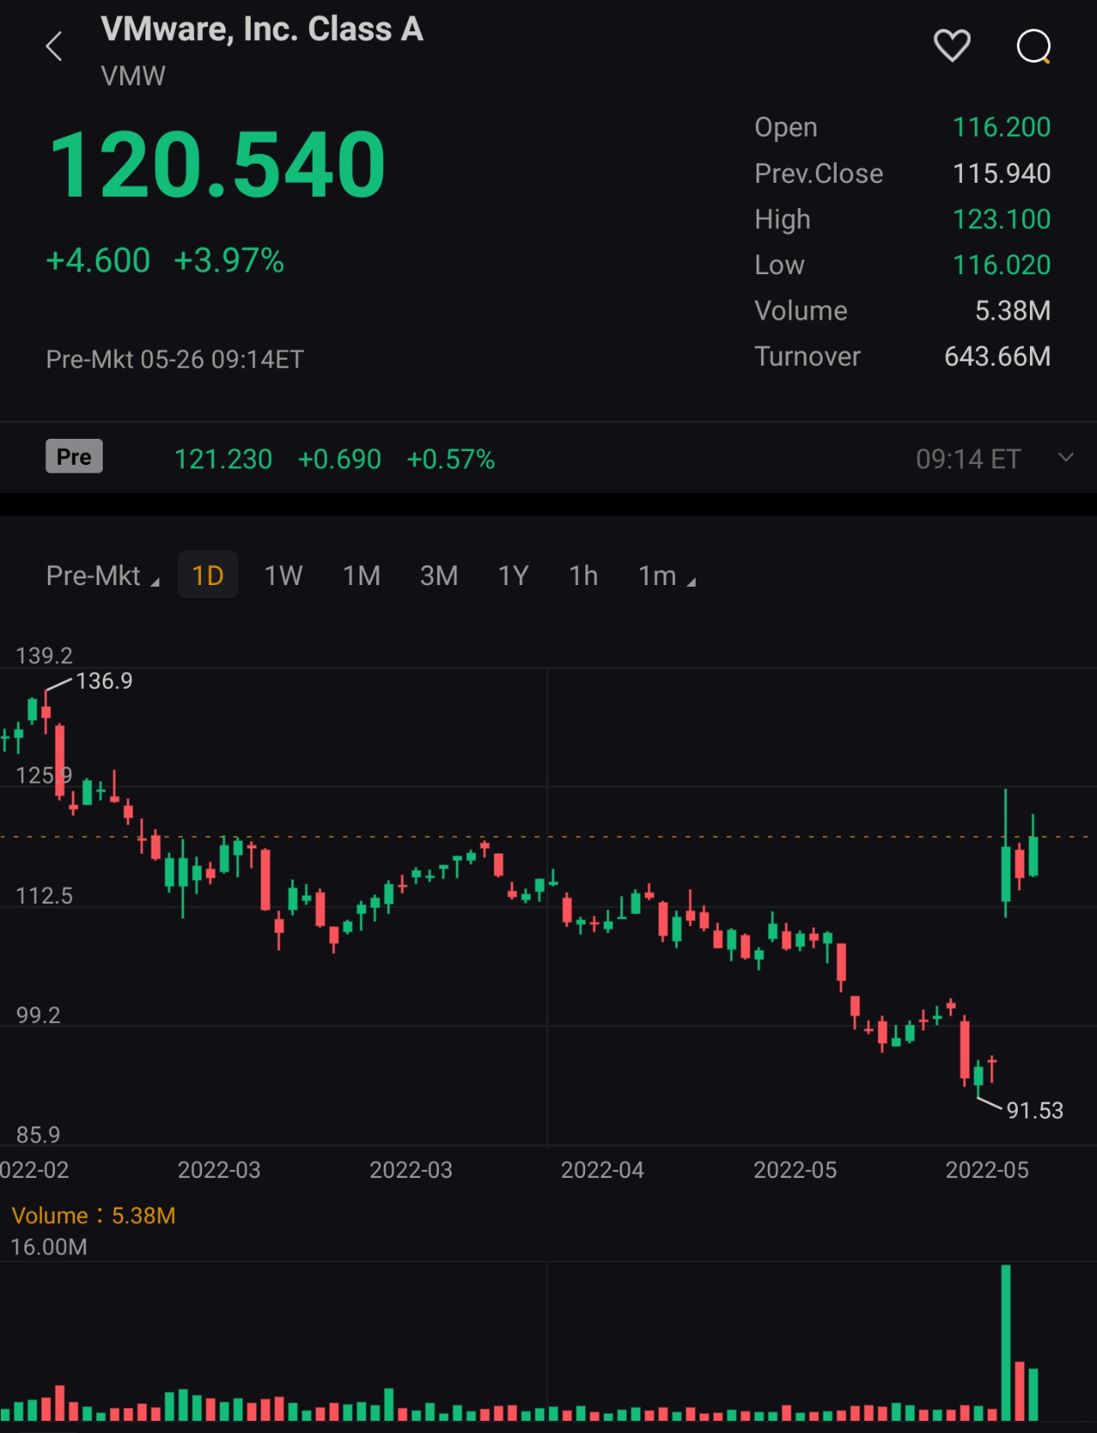Image resolution: width=1097 pixels, height=1433 pixels.
Task: Tap the Pre-Mkt 05-26 09:14ET label
Action: click(x=175, y=360)
